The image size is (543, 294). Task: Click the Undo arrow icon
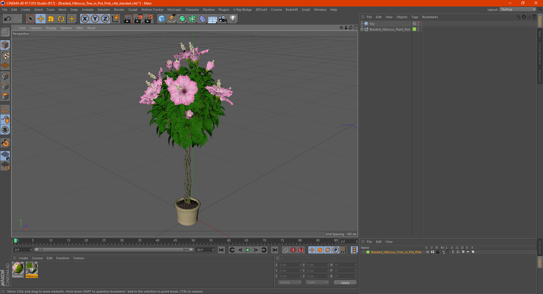8,19
